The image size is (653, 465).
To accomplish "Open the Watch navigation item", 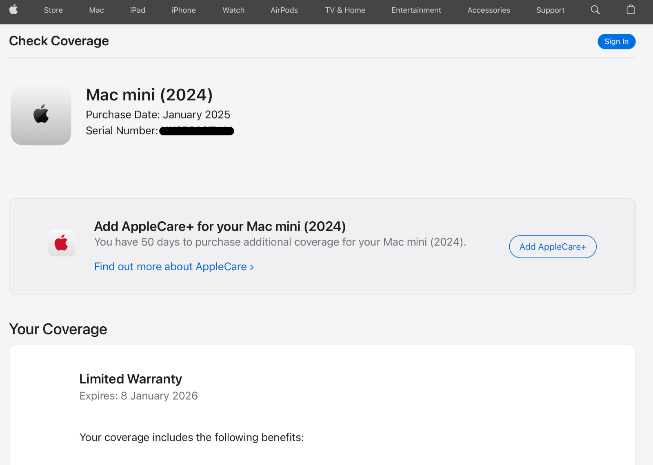I will coord(233,10).
